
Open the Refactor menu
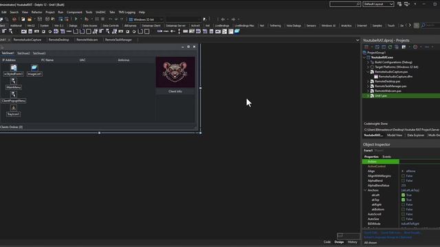36,12
